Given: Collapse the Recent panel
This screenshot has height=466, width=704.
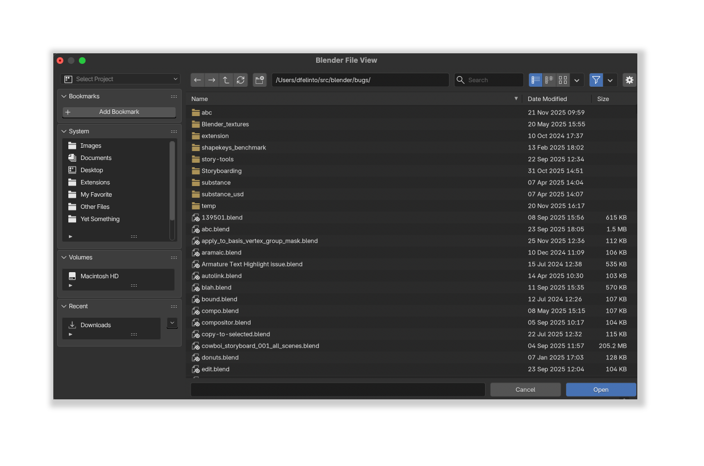Looking at the screenshot, I should pyautogui.click(x=64, y=306).
